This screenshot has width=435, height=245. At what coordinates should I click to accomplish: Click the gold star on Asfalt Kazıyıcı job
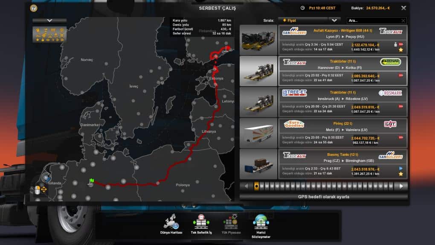coord(401,50)
